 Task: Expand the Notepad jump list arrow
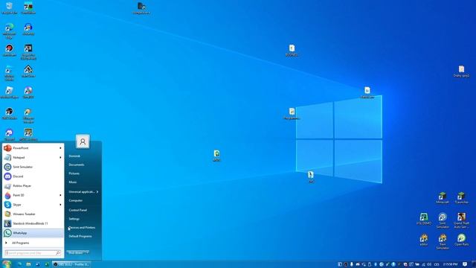[60, 157]
